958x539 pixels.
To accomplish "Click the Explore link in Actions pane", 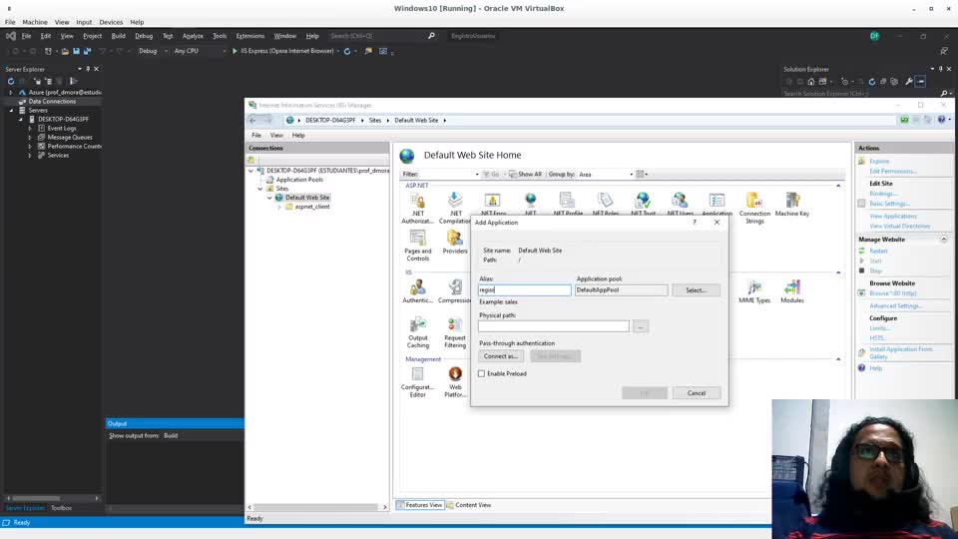I will [879, 162].
